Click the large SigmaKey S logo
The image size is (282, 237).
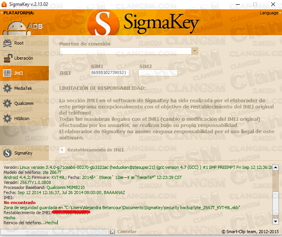point(103,23)
